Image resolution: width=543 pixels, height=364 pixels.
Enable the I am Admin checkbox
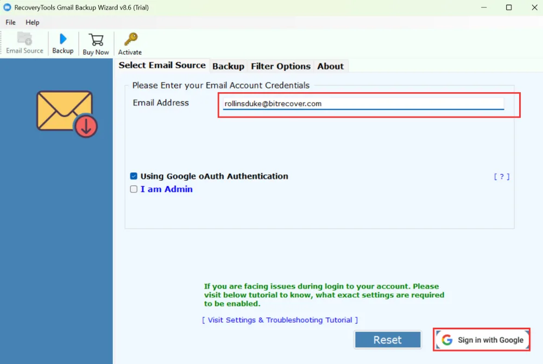point(134,189)
